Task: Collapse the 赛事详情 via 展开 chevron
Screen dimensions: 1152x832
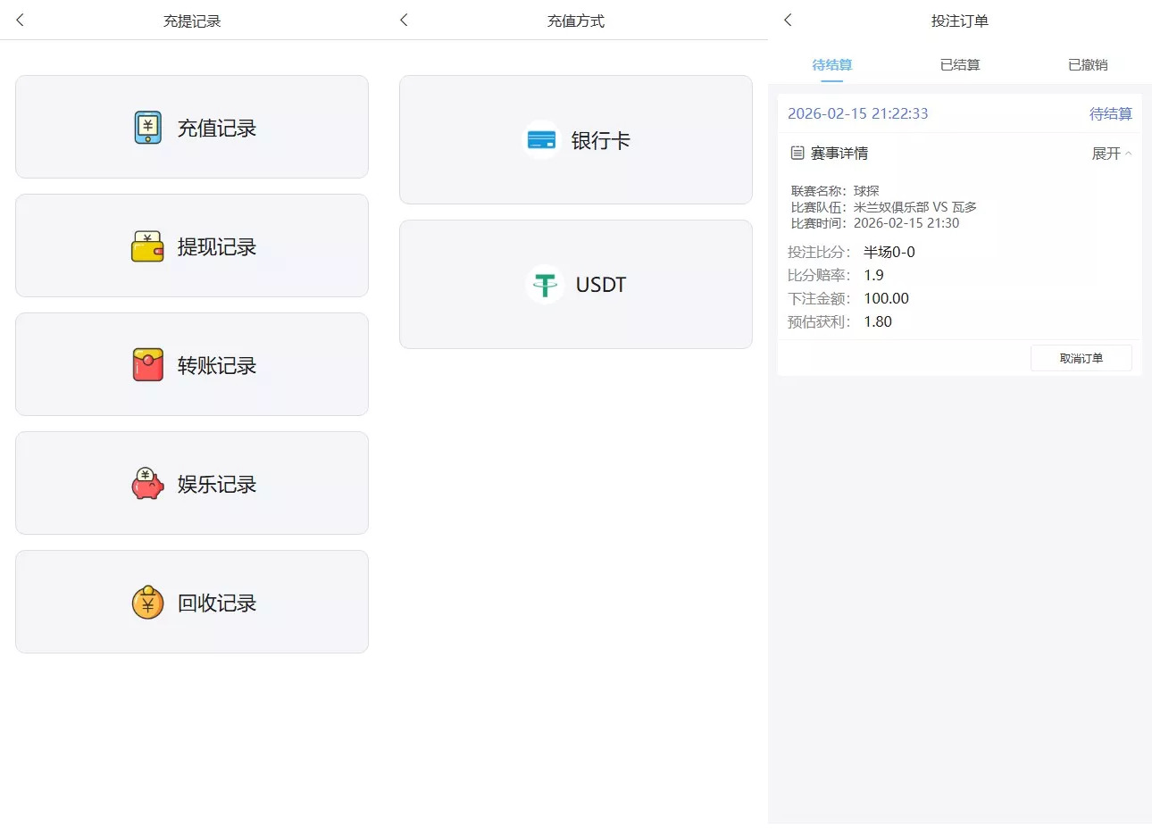Action: pyautogui.click(x=1111, y=153)
